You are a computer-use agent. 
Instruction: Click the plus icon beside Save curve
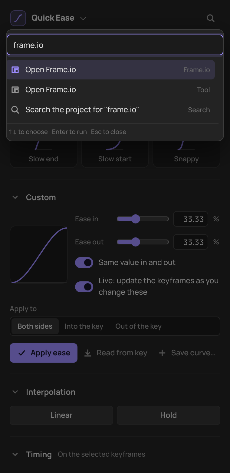click(x=162, y=353)
